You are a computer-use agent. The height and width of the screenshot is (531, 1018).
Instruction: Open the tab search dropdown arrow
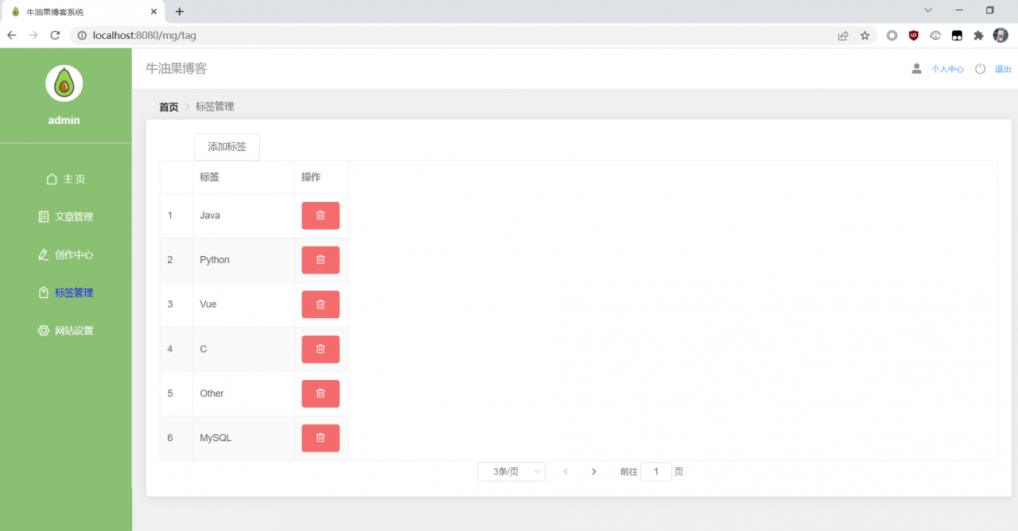pyautogui.click(x=928, y=10)
